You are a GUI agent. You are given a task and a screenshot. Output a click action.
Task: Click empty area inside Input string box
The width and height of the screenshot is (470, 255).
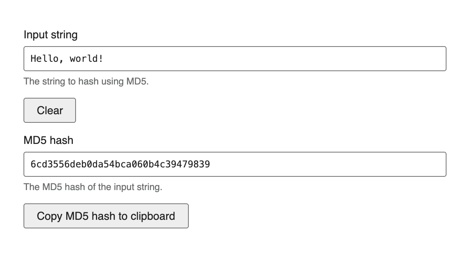point(274,59)
